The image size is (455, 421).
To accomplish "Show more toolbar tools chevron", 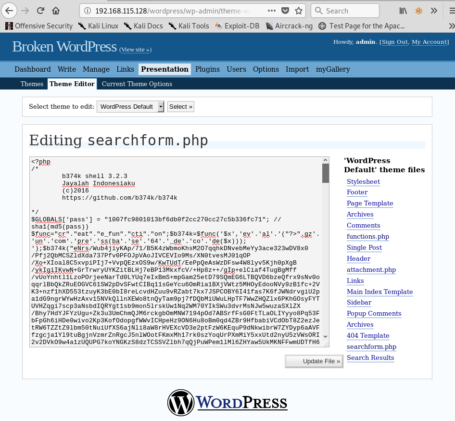I will (x=434, y=11).
